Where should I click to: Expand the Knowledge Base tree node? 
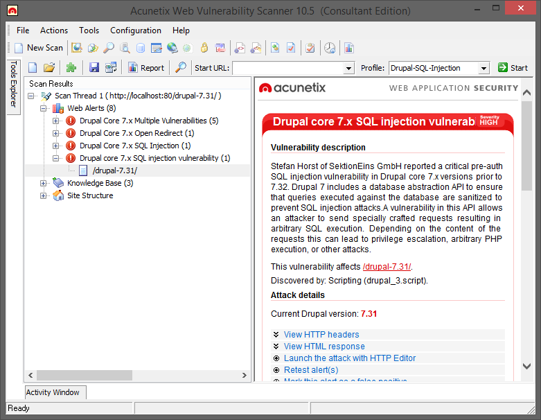(44, 183)
